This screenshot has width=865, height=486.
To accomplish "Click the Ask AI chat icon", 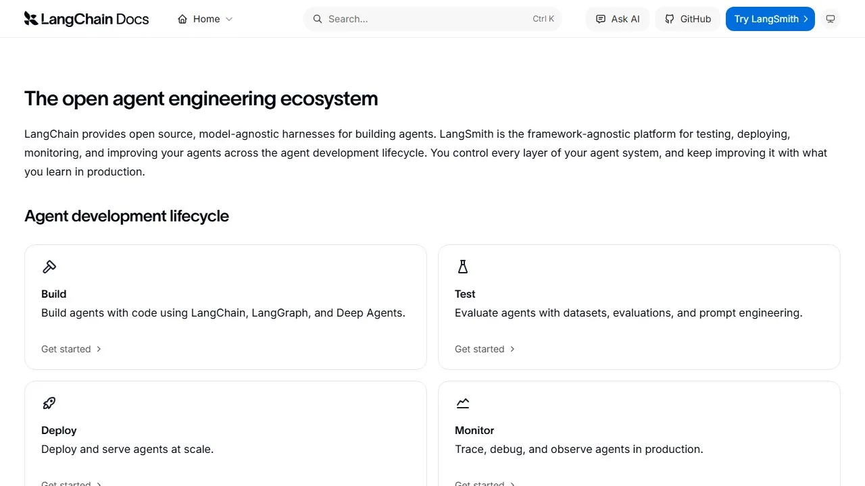I will (x=601, y=19).
